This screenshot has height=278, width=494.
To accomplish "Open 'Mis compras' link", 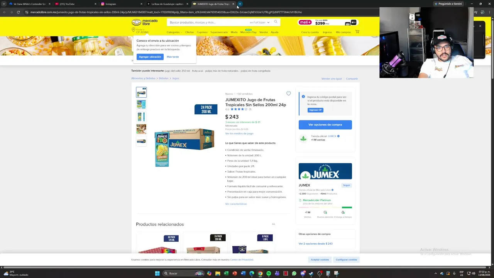I will (x=343, y=32).
